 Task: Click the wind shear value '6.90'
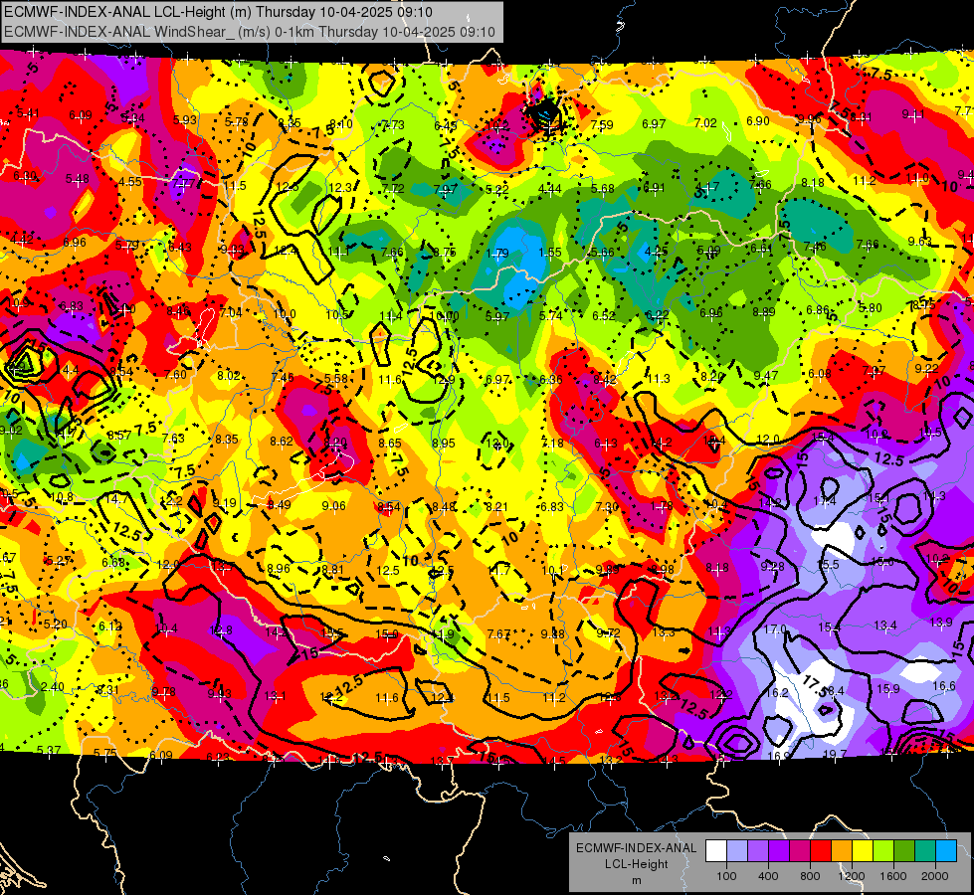[758, 121]
